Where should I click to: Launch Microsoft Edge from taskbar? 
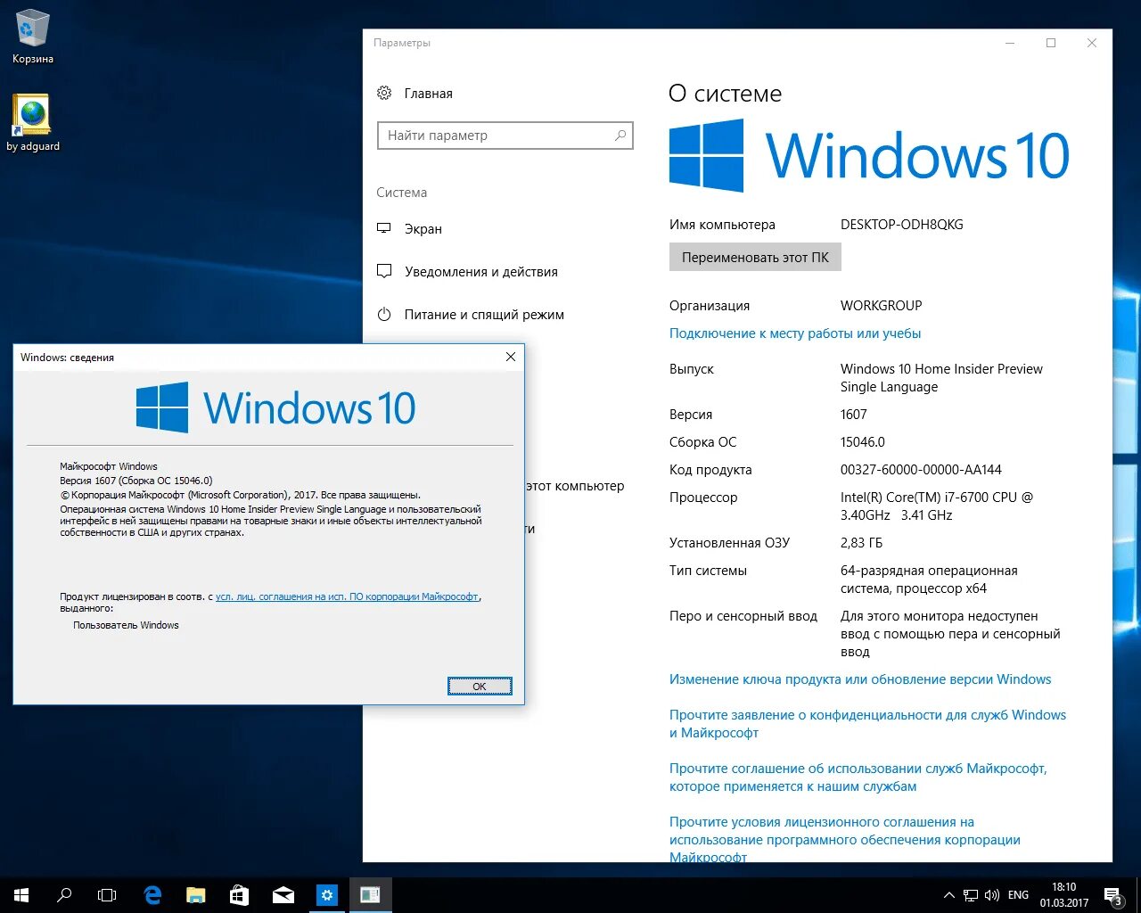[152, 895]
